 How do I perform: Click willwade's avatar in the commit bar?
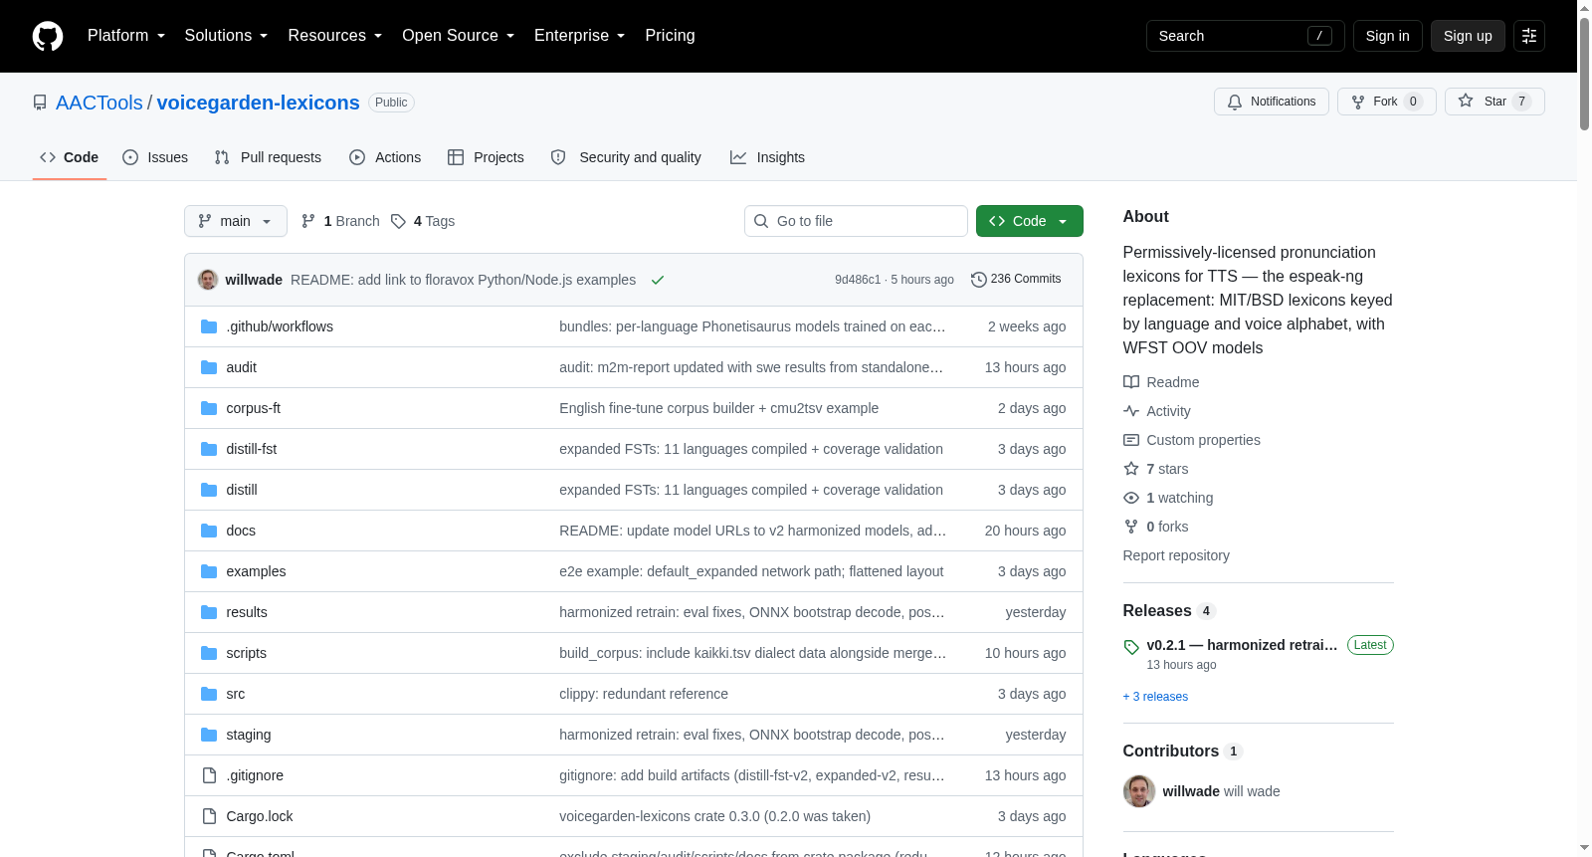(x=208, y=280)
